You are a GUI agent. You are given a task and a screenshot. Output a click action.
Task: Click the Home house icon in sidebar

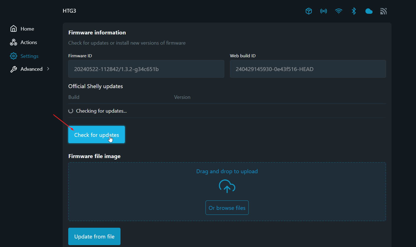click(13, 29)
